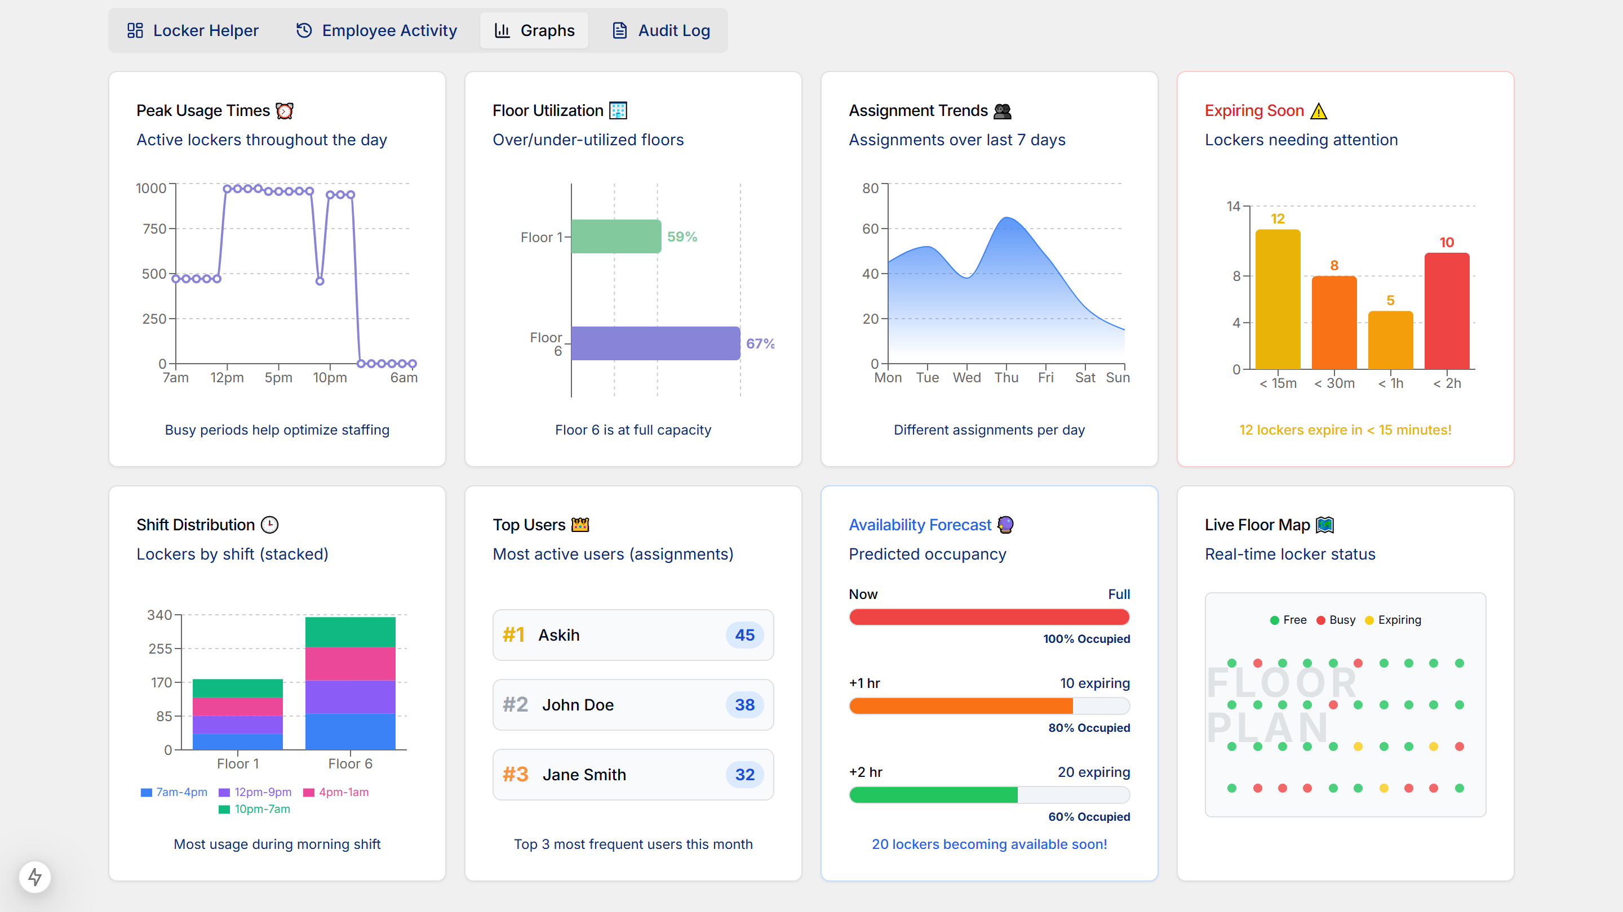Click the Busy legend item in floor map
1623x912 pixels.
point(1336,620)
